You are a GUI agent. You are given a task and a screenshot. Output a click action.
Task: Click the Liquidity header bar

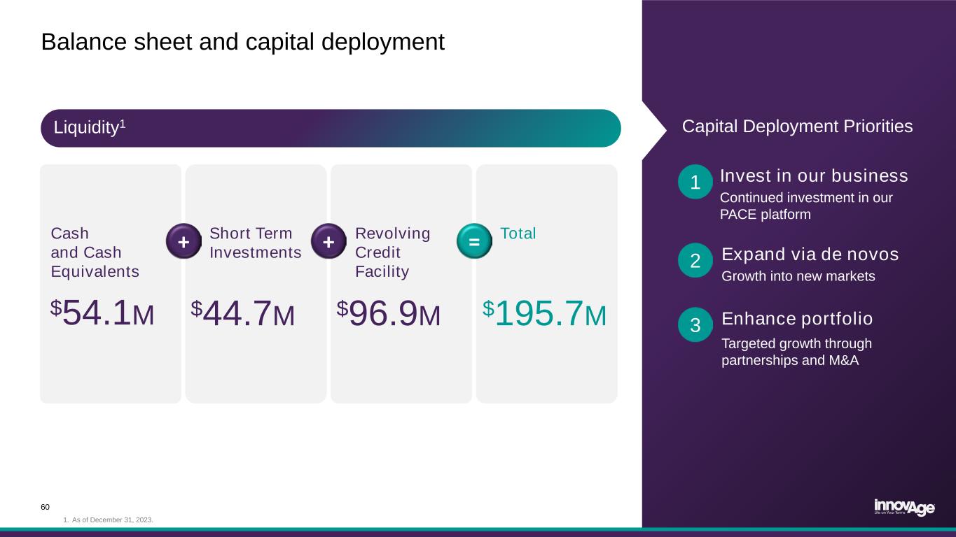[331, 128]
